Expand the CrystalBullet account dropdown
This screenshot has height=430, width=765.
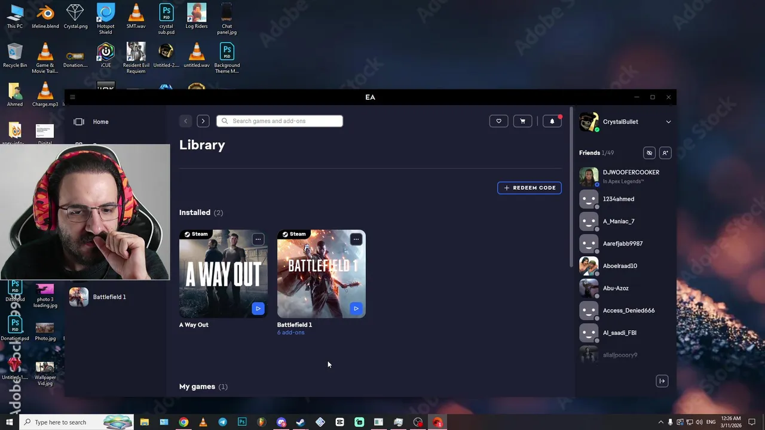pyautogui.click(x=668, y=122)
